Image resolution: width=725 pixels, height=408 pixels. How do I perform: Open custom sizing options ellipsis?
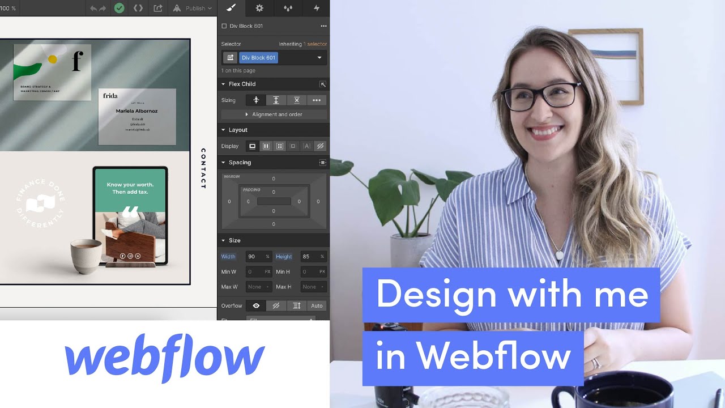[317, 100]
